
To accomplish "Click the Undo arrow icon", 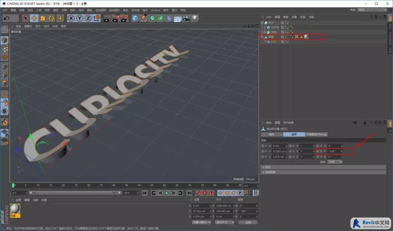I will click(7, 18).
